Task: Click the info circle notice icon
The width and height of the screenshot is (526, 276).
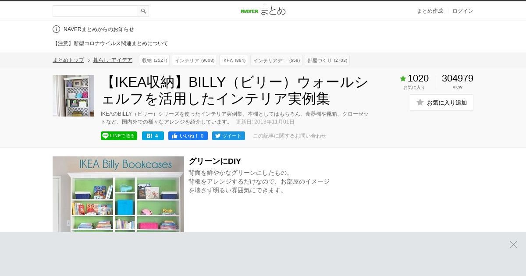Action: click(56, 29)
